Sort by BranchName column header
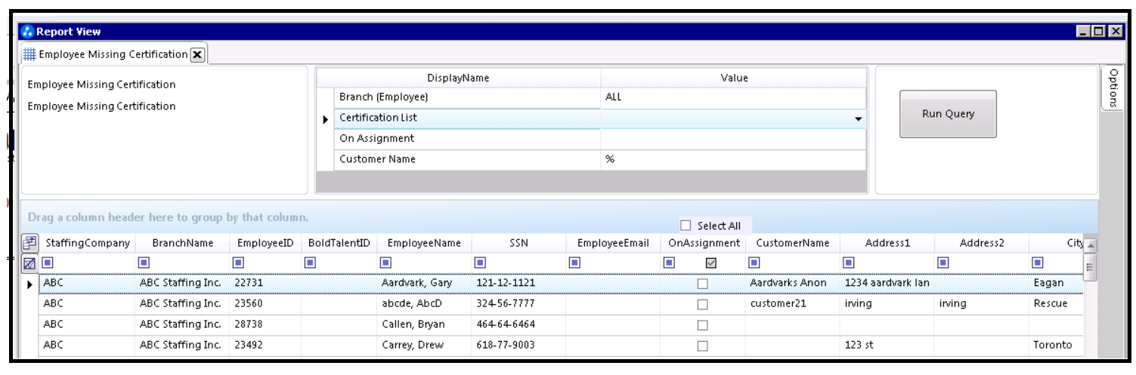Image resolution: width=1136 pixels, height=375 pixels. [x=182, y=243]
